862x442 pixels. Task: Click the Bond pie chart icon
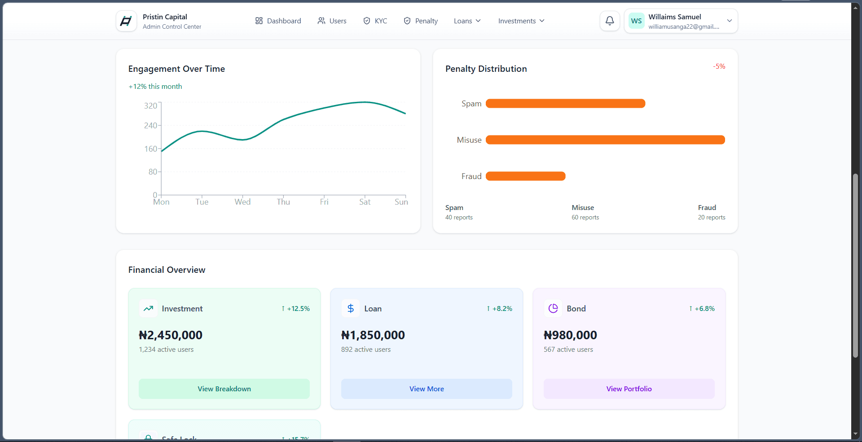[553, 309]
